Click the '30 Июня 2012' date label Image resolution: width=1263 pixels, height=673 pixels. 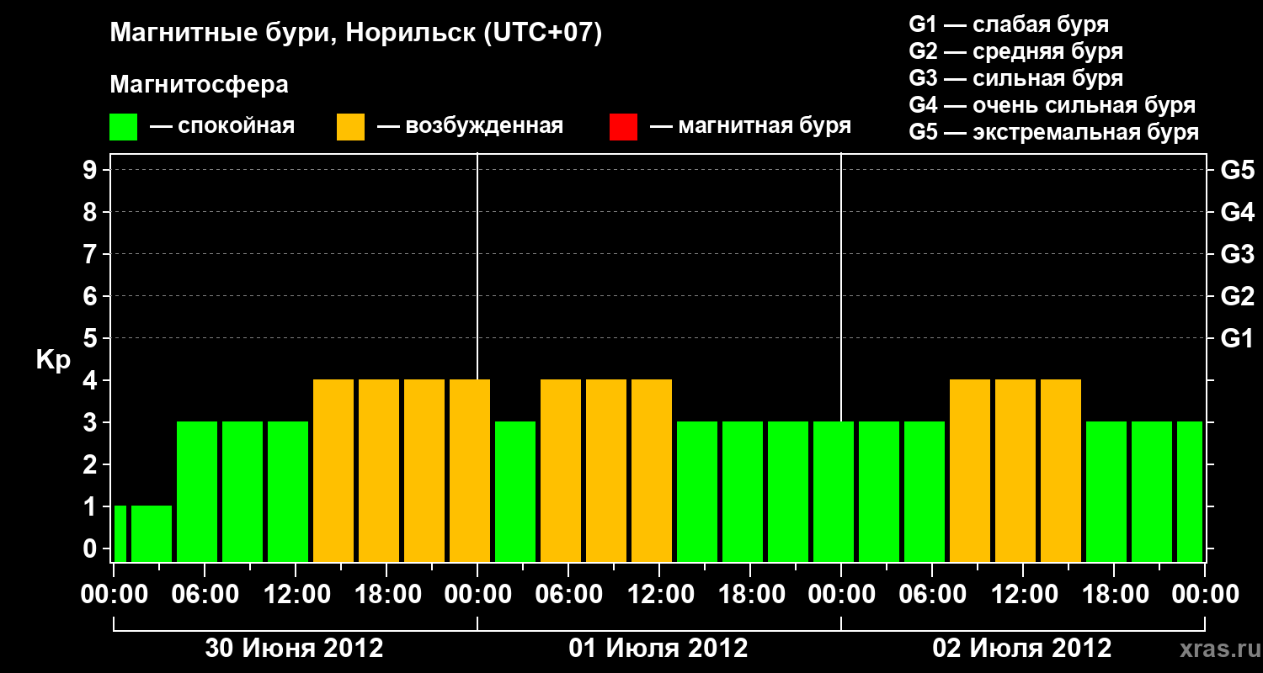coord(295,649)
